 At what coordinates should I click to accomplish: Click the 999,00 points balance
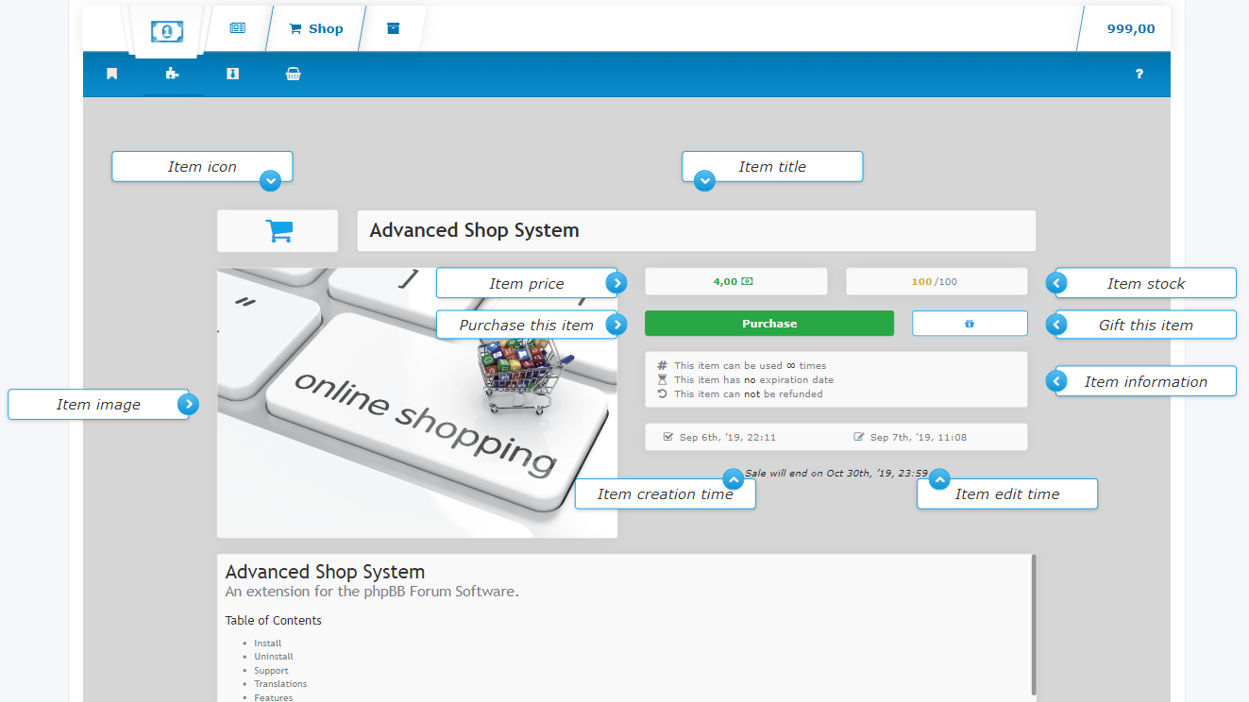(1131, 28)
